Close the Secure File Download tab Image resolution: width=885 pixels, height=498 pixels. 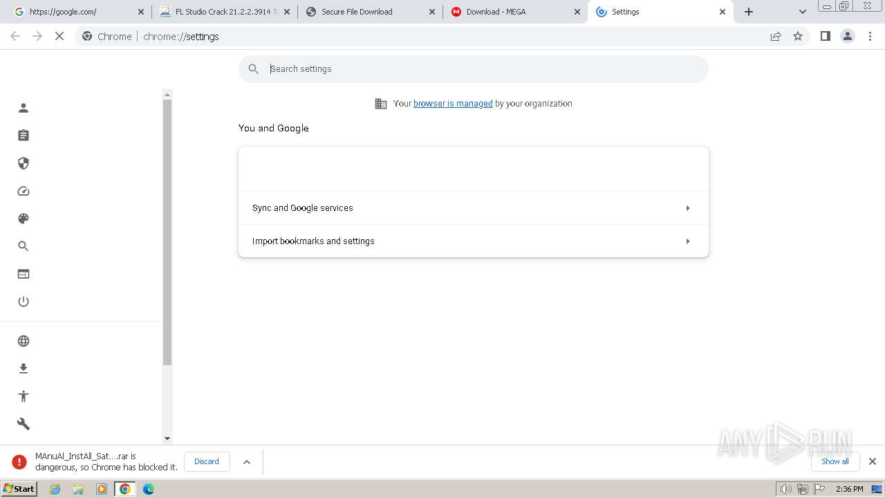[x=432, y=12]
